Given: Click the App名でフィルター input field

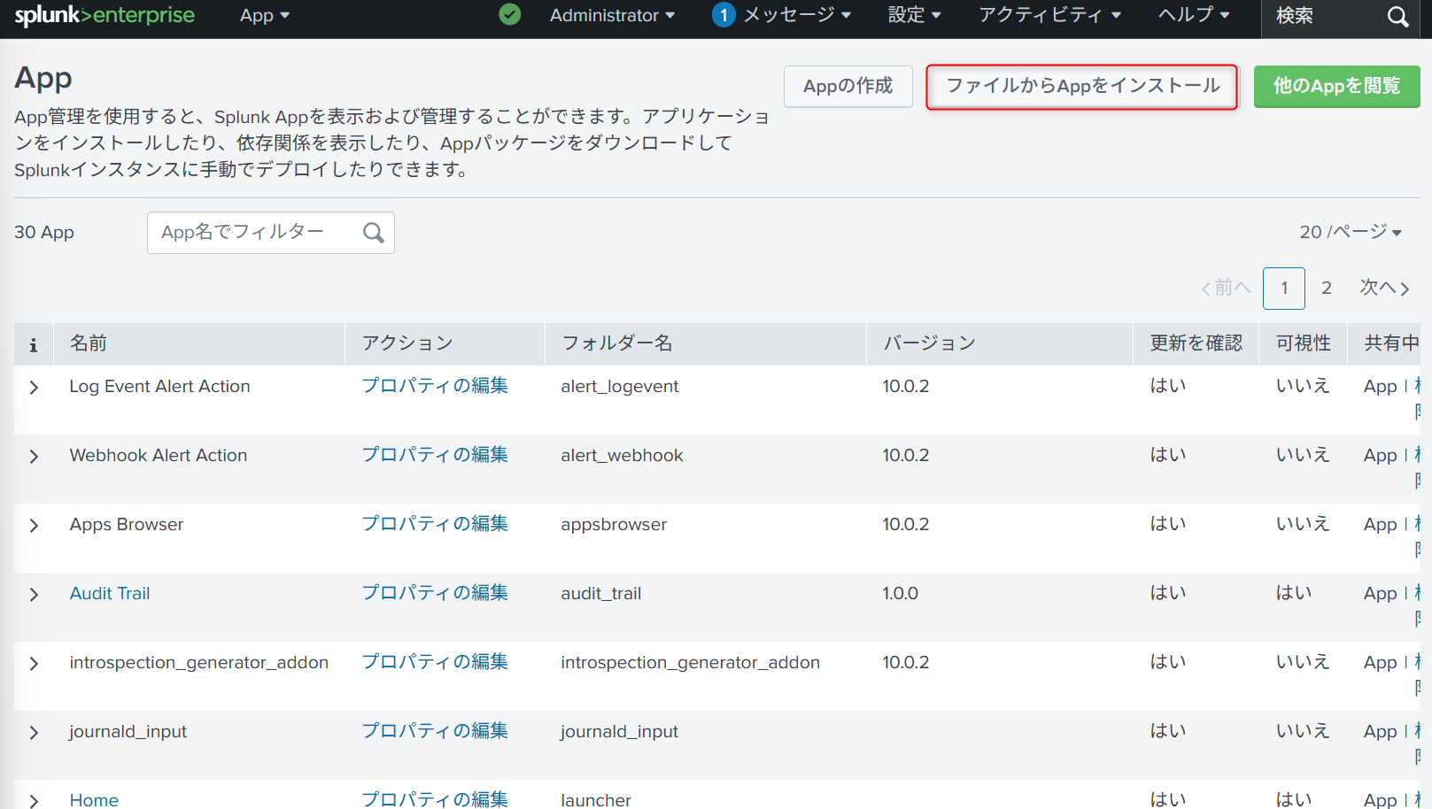Looking at the screenshot, I should pyautogui.click(x=252, y=233).
